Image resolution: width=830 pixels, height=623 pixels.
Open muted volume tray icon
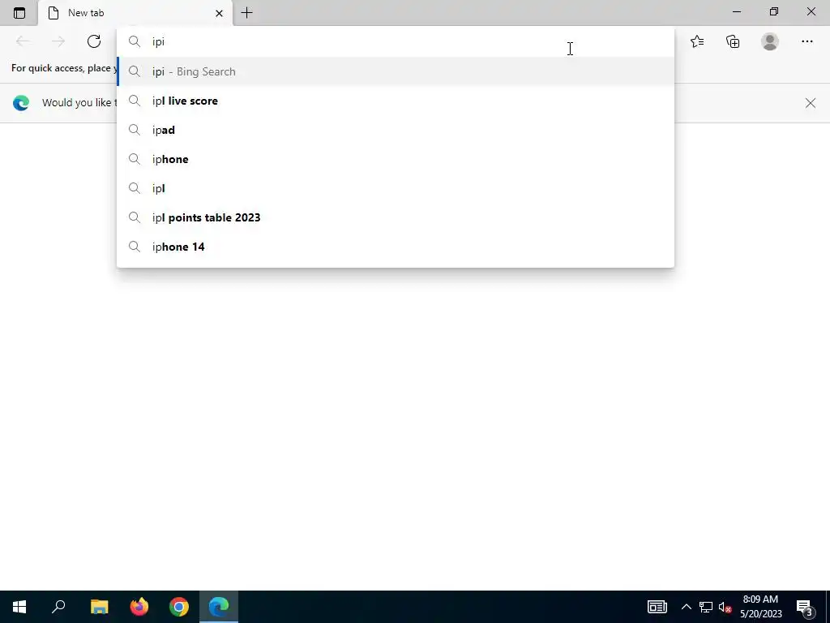[725, 607]
